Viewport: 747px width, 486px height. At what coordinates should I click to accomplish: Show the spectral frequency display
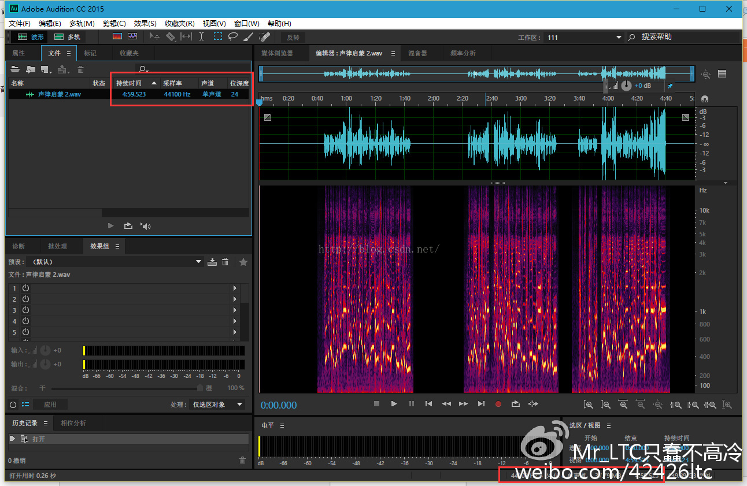pyautogui.click(x=117, y=36)
